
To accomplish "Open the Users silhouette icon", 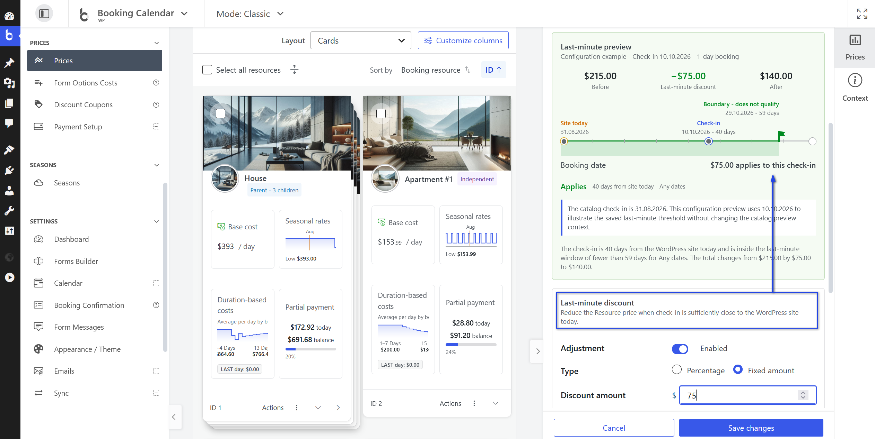I will [x=9, y=190].
